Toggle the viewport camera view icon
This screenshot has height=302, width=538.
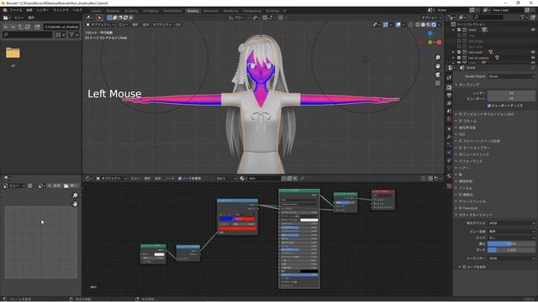coord(437,75)
